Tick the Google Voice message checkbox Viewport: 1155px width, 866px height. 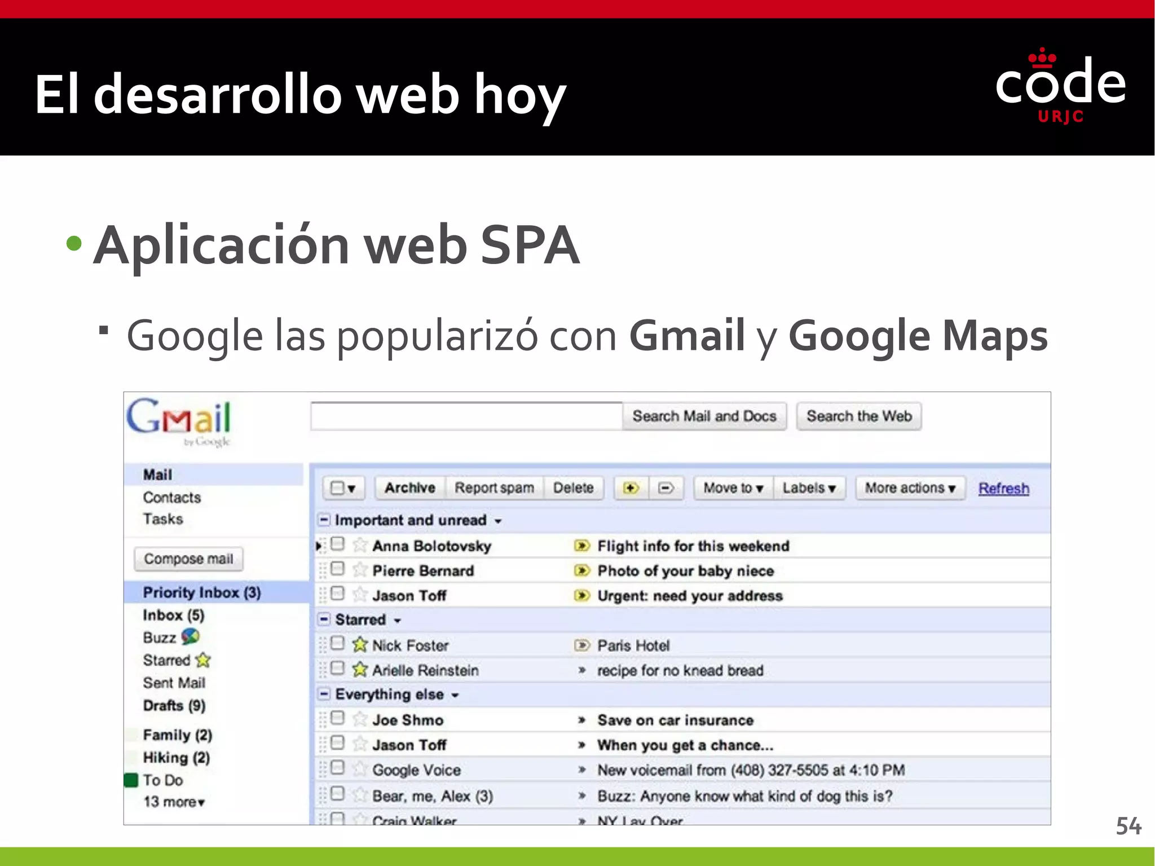point(337,768)
